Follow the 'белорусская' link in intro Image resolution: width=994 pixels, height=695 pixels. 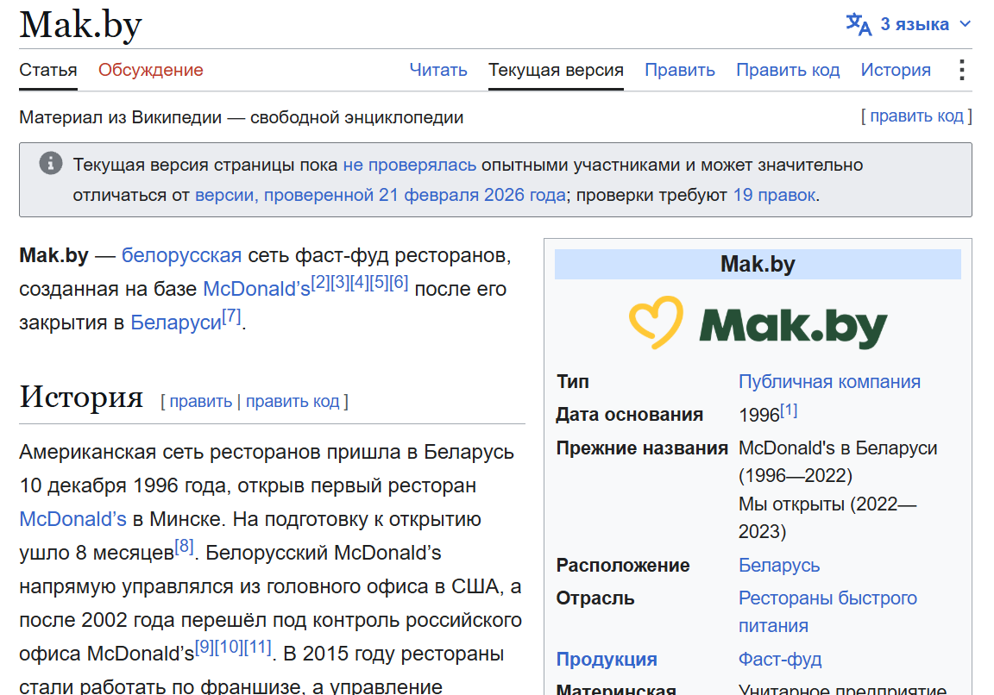[x=181, y=255]
